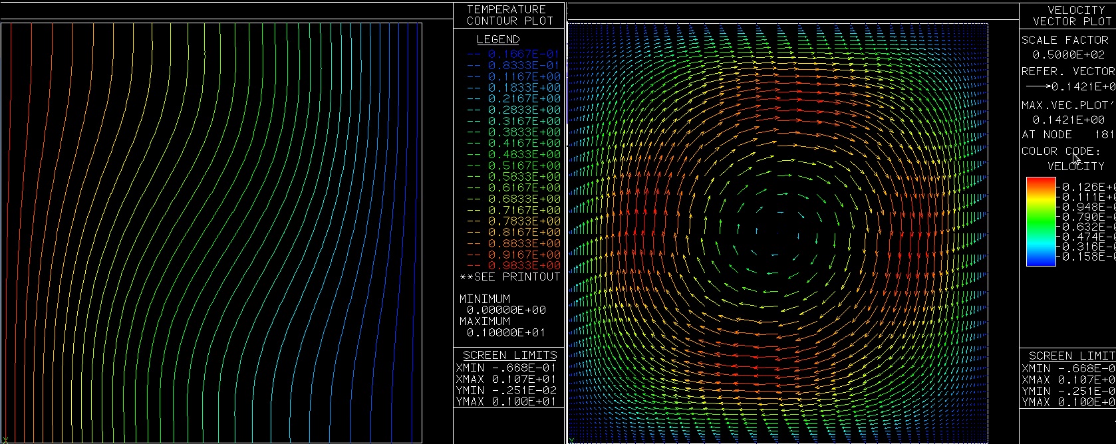Click the MAX.VEC.PLOT'D value 0.1421E+00
The width and height of the screenshot is (1116, 444).
tap(1068, 120)
